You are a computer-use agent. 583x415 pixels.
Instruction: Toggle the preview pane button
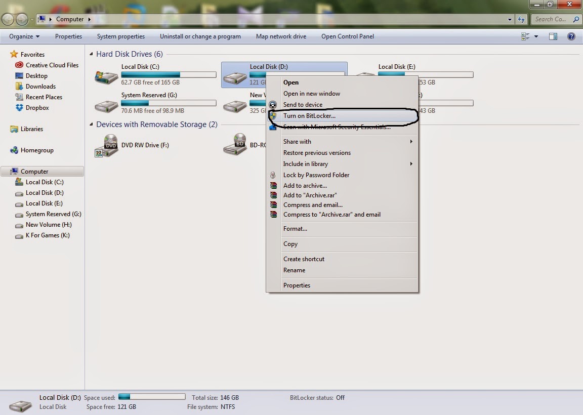[x=553, y=36]
